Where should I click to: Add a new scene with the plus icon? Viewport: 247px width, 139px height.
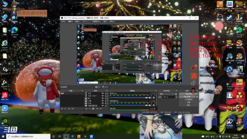pyautogui.click(x=62, y=109)
